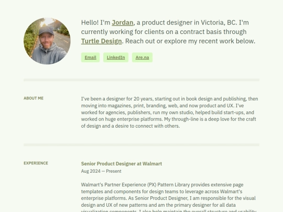The image size is (283, 212).
Task: Open the LinkedIn profile button
Action: pyautogui.click(x=116, y=58)
